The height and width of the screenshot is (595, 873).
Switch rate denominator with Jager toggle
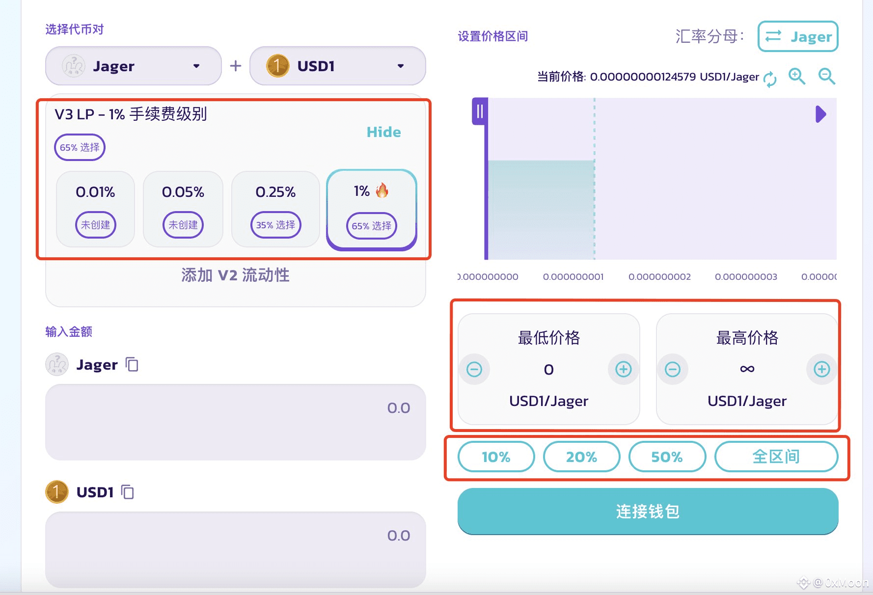[798, 36]
